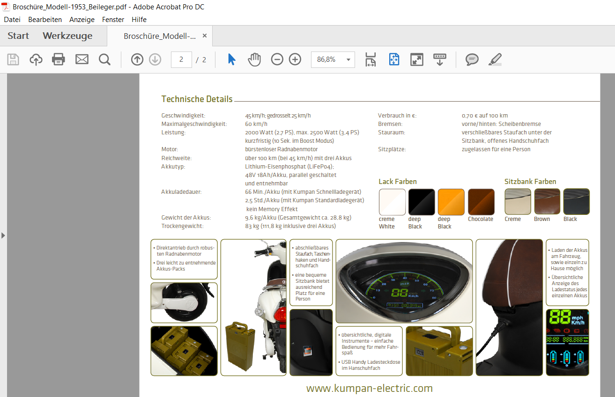615x397 pixels.
Task: Click the www.kumpan-electric.com link
Action: [370, 388]
